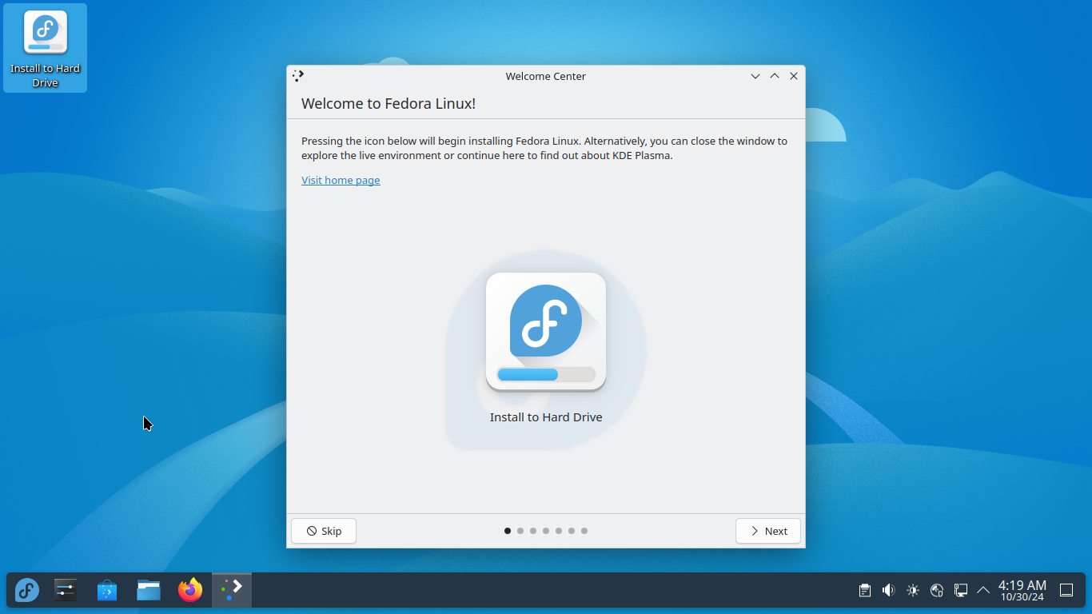Viewport: 1092px width, 614px height.
Task: Open the Dolphin file manager from the taskbar
Action: tap(149, 591)
